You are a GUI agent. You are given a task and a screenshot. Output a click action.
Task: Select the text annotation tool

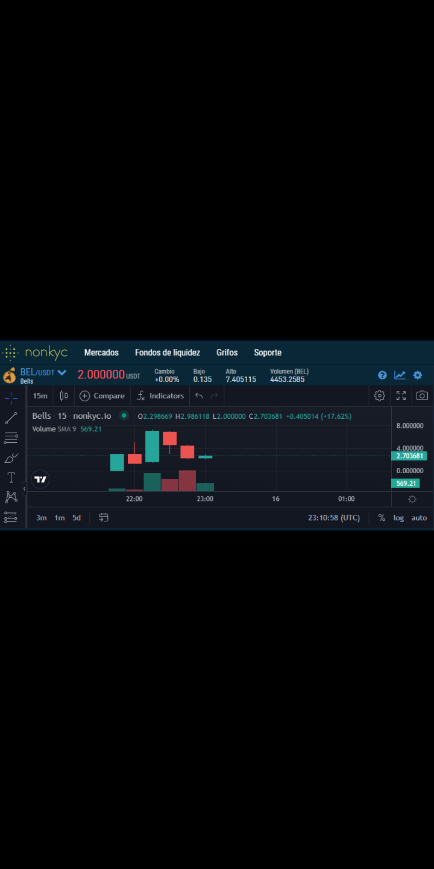pyautogui.click(x=11, y=477)
